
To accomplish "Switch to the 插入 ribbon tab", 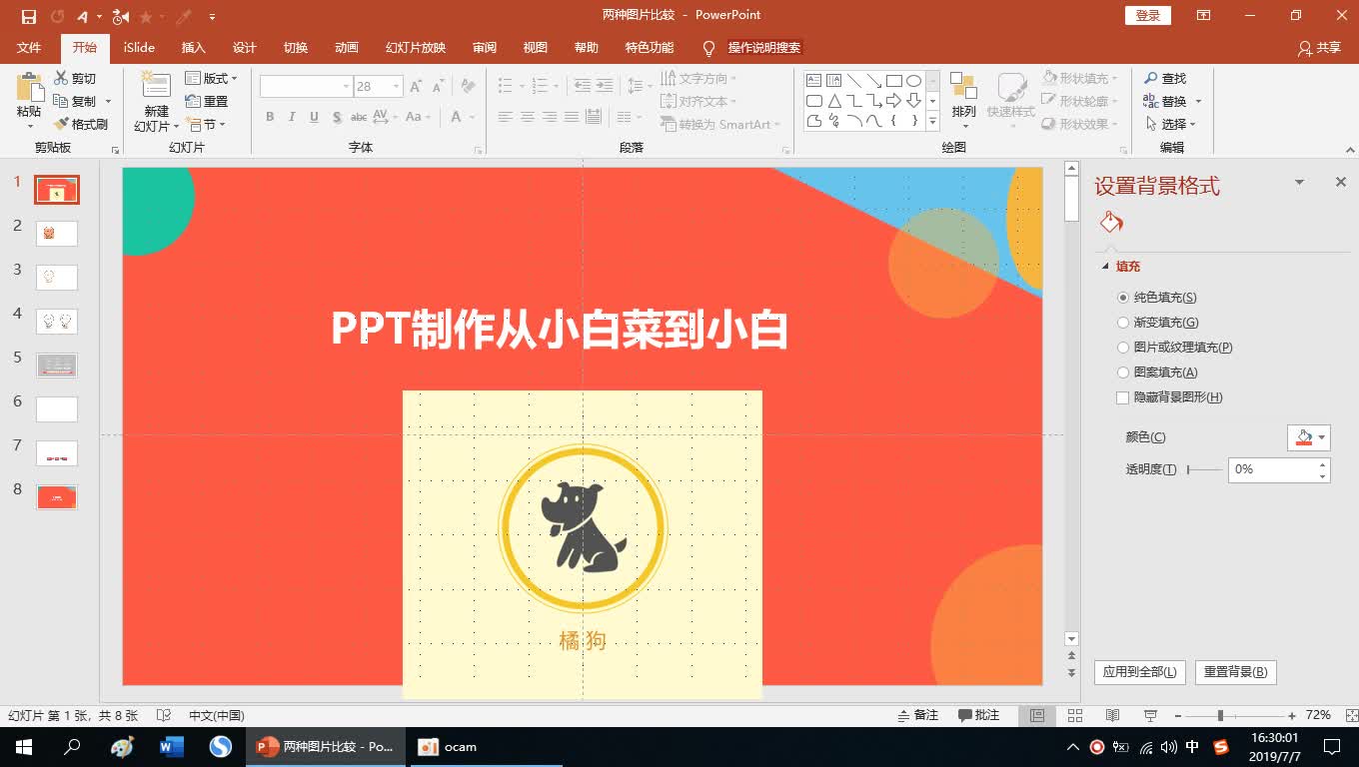I will pos(193,47).
